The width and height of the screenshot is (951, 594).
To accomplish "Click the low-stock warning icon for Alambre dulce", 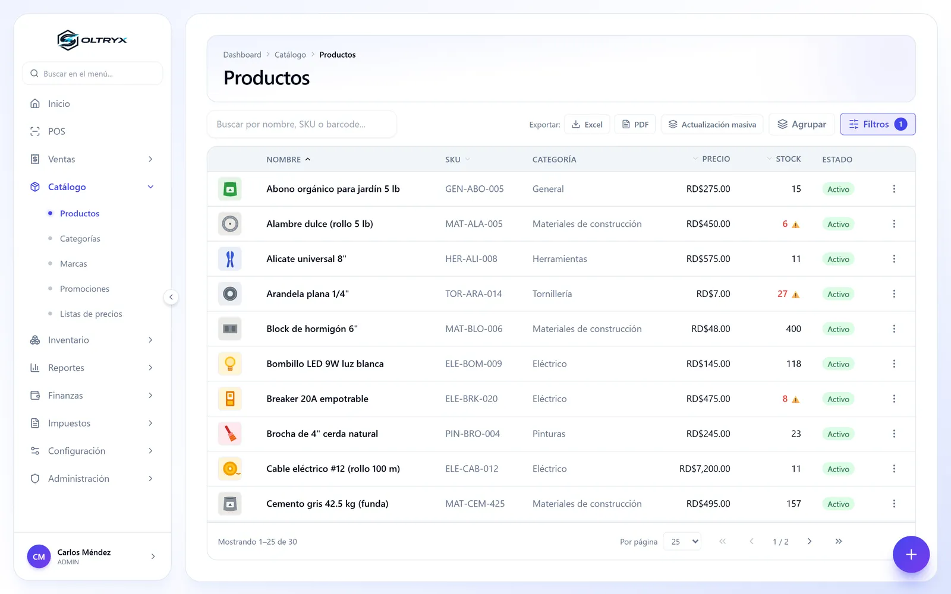I will pos(795,225).
